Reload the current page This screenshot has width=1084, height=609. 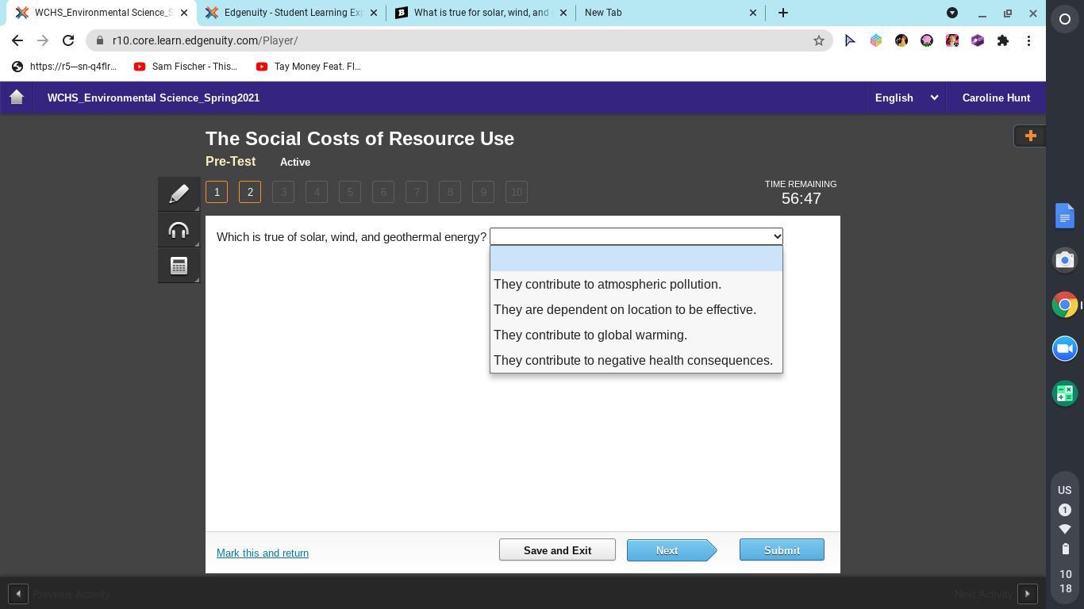click(x=68, y=40)
